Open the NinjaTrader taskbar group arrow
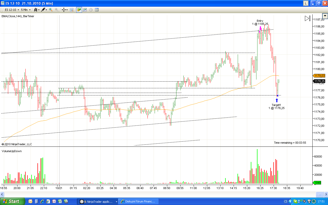Image resolution: width=328 pixels, height=205 pixels. point(116,202)
